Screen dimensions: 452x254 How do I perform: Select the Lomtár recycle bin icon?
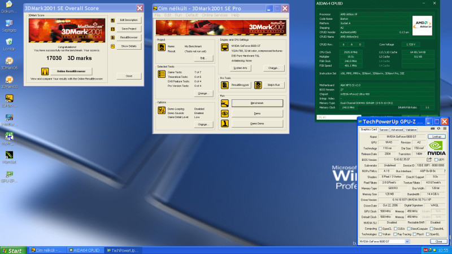tap(9, 45)
